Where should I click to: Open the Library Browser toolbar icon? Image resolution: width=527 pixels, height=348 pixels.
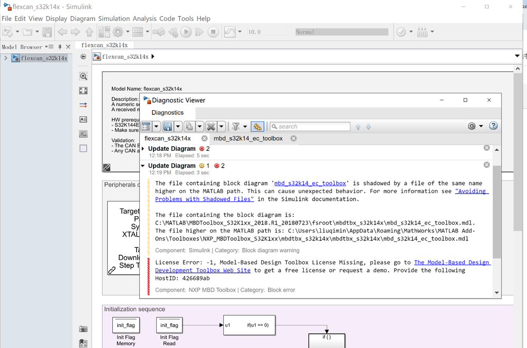(x=104, y=32)
